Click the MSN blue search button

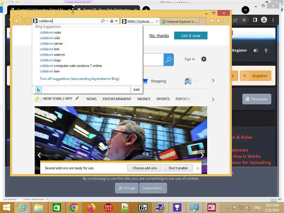pyautogui.click(x=169, y=59)
